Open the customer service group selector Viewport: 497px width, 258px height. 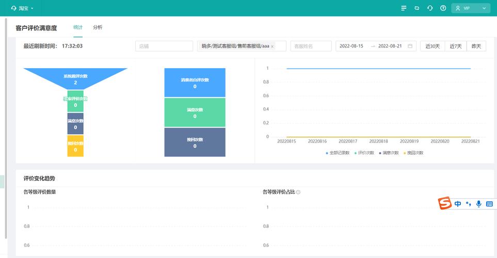pyautogui.click(x=242, y=46)
